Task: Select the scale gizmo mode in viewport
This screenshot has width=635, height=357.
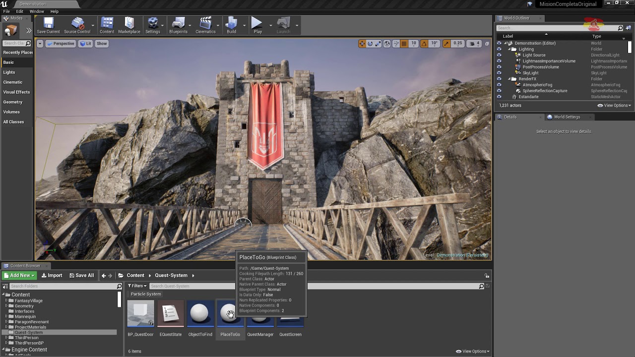Action: [378, 44]
